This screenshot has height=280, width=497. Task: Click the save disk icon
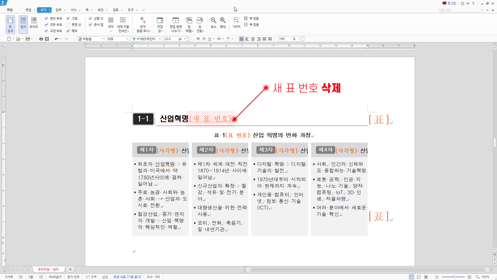coord(28,39)
